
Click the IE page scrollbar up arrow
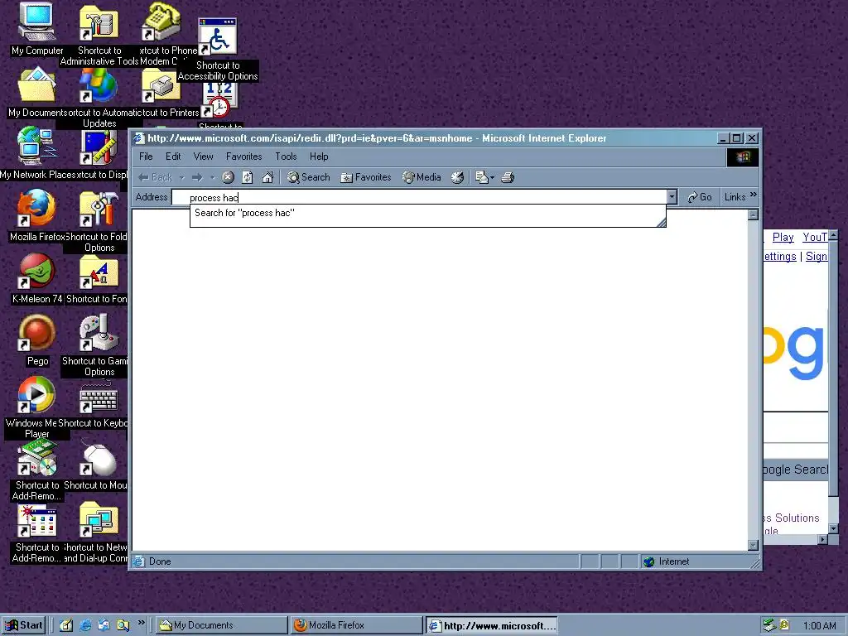pyautogui.click(x=753, y=215)
